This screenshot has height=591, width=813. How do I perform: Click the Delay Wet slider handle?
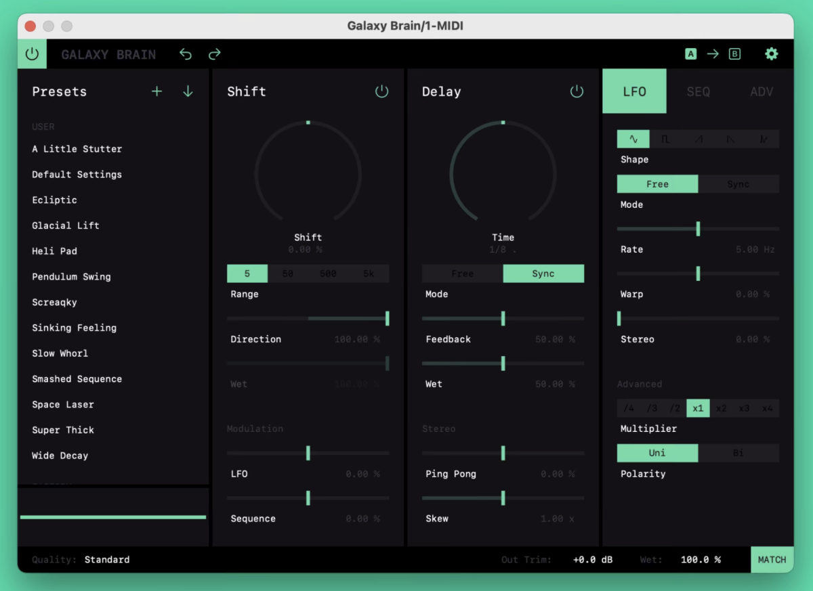pyautogui.click(x=503, y=364)
